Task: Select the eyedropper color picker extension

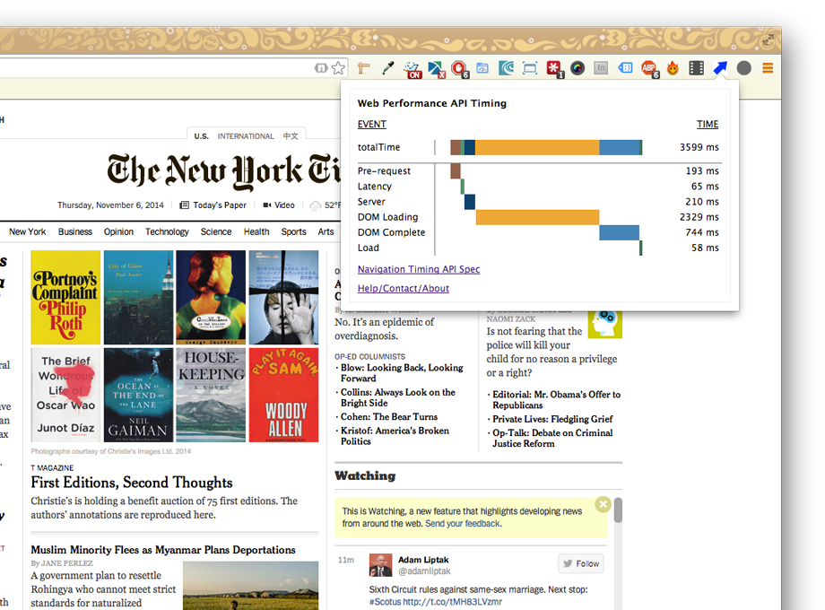Action: point(387,68)
